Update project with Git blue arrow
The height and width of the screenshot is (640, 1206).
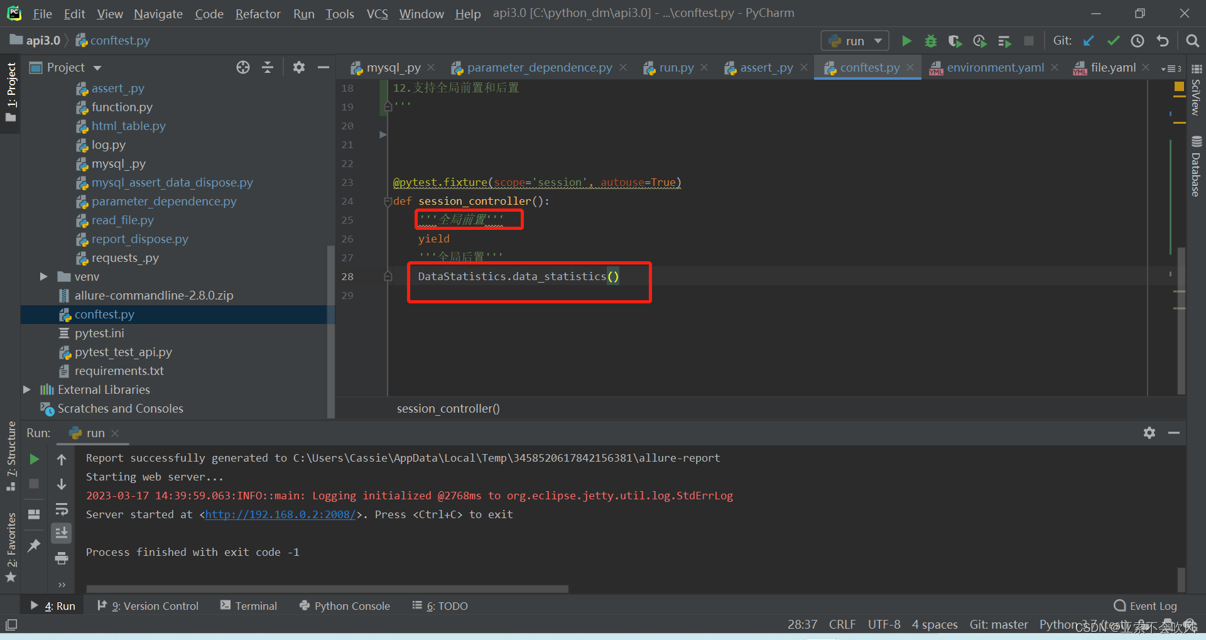tap(1089, 41)
